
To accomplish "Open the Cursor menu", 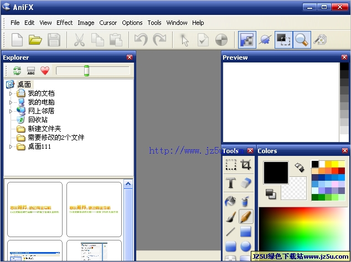I will pyautogui.click(x=108, y=23).
